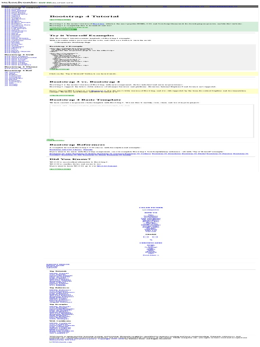260x347 pixels.
Task: Select JS Dropdown in the sidebar
Action: click(x=14, y=78)
